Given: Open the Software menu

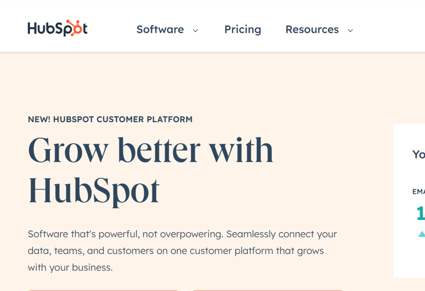Looking at the screenshot, I should 160,29.
